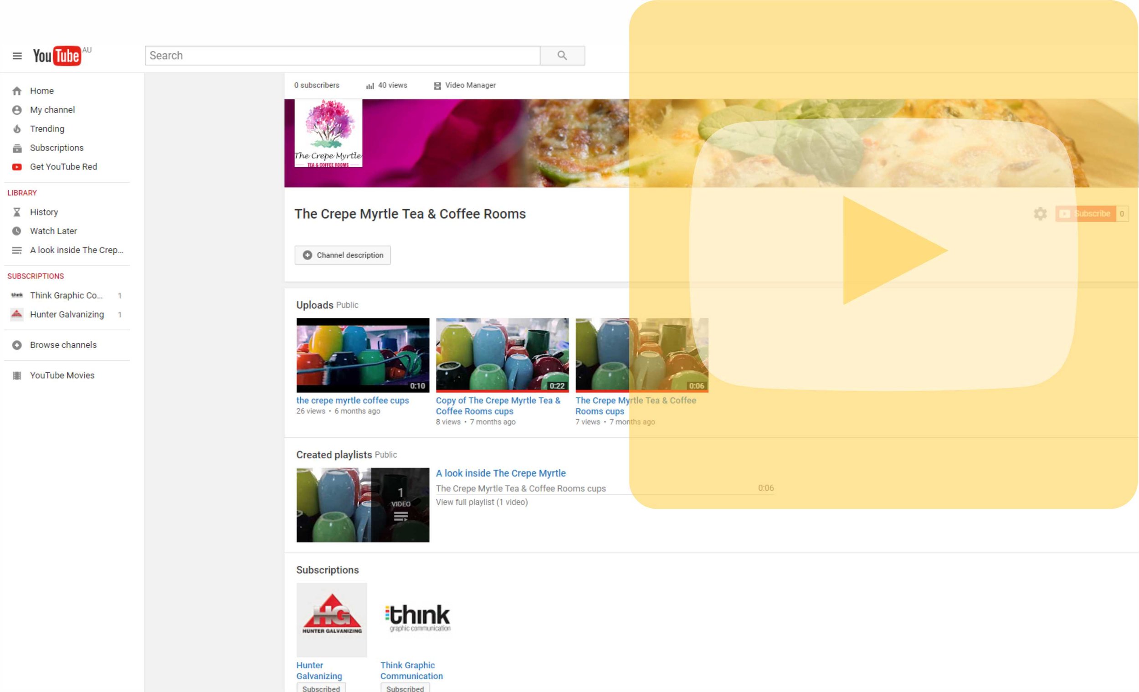Click the Hunter Galvanizing sidebar avatar
Image resolution: width=1139 pixels, height=692 pixels.
tap(17, 314)
